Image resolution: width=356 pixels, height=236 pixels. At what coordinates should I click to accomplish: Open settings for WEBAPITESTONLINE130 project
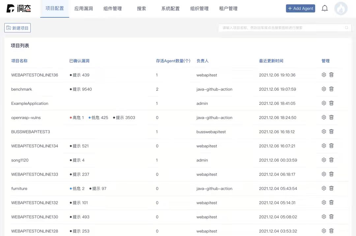pos(324,217)
